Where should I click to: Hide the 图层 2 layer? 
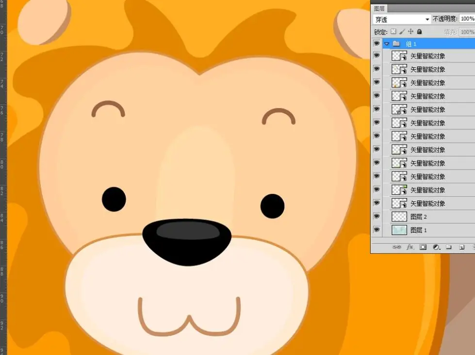click(377, 216)
